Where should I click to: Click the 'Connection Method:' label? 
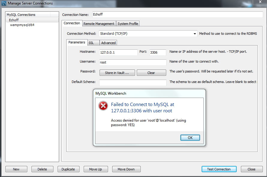(81, 34)
